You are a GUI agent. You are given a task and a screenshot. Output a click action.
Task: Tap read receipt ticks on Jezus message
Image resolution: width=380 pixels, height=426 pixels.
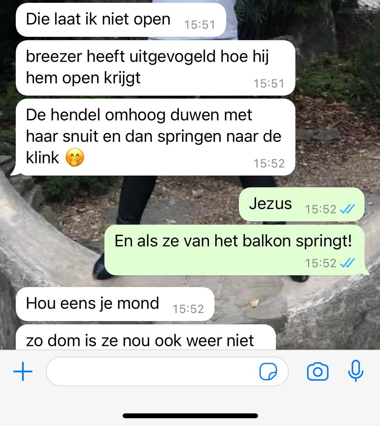click(x=347, y=209)
